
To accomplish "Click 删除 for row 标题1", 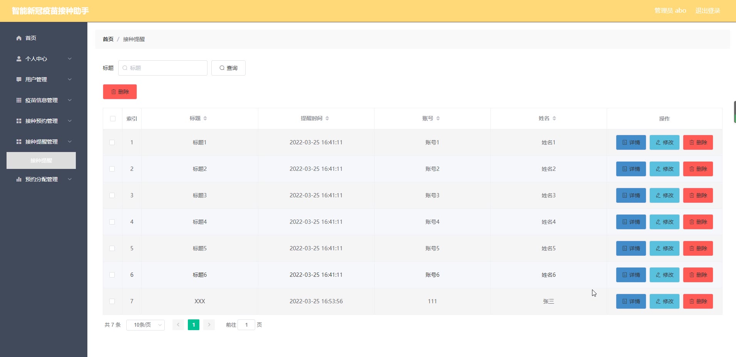I will [698, 142].
